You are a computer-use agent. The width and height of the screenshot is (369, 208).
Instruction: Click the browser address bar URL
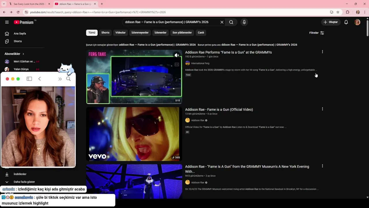(x=98, y=12)
